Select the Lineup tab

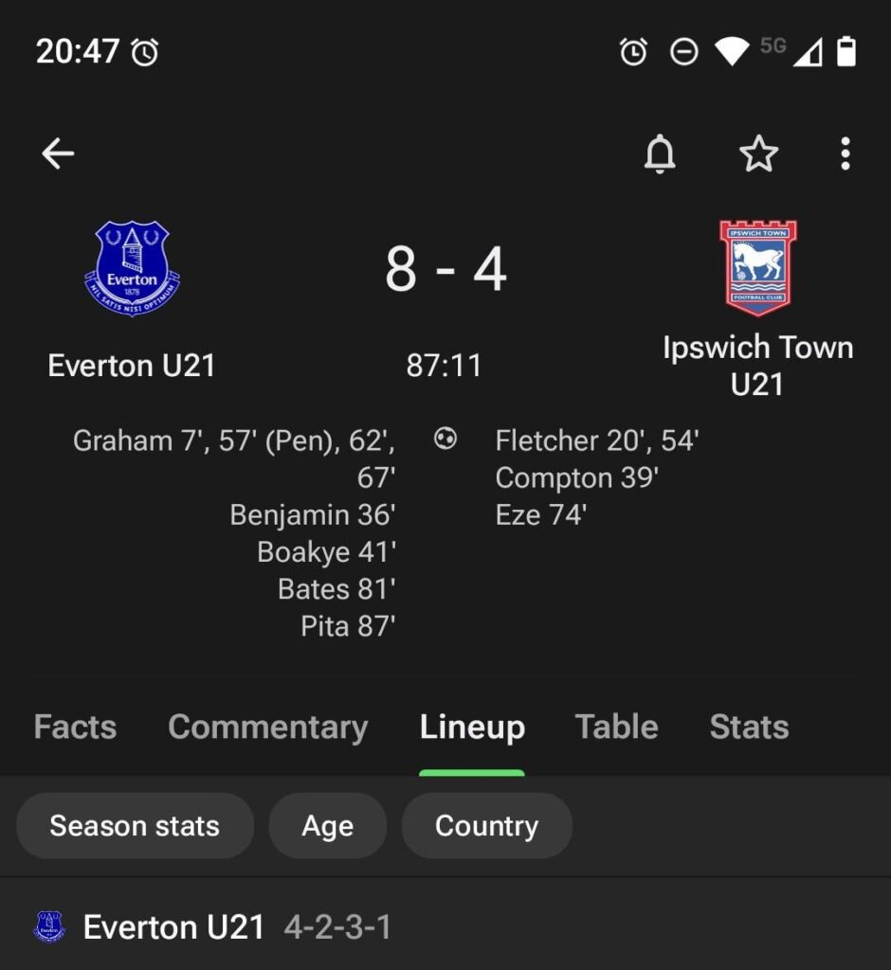[x=472, y=727]
